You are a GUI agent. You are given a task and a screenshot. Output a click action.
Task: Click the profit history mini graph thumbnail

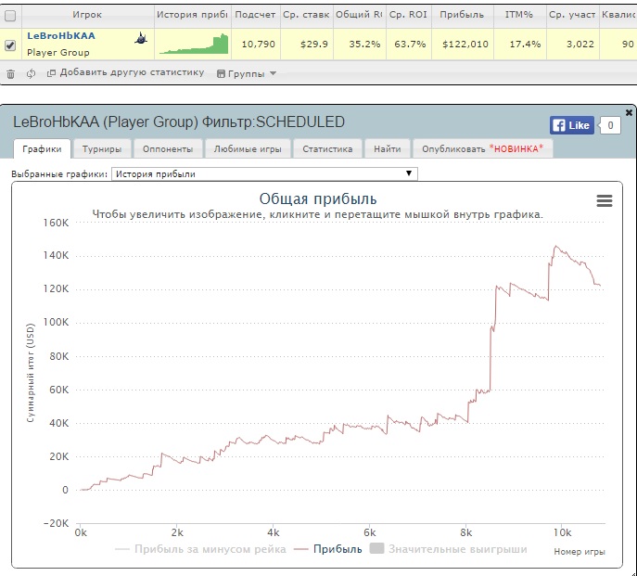coord(193,44)
